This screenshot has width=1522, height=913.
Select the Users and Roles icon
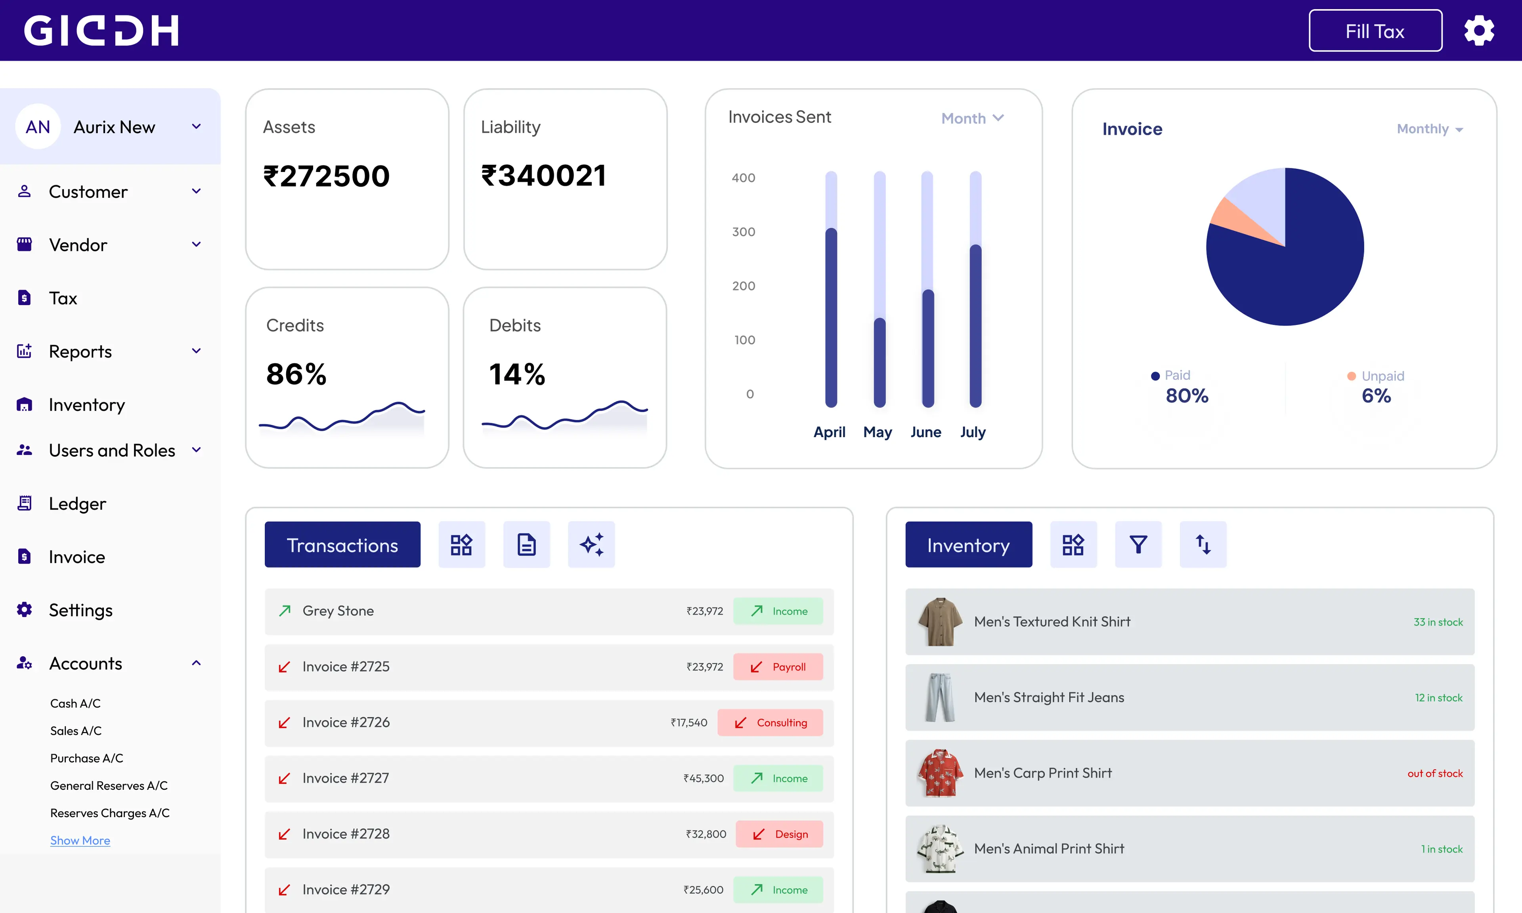coord(24,450)
